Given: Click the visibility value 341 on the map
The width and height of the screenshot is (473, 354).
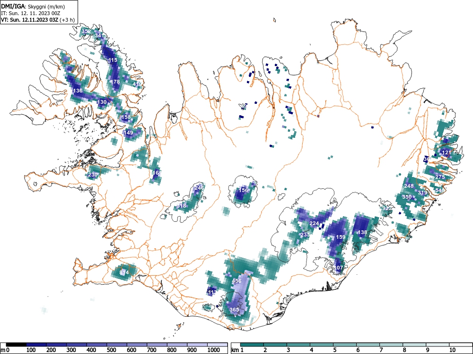Looking at the screenshot, I should (x=99, y=35).
